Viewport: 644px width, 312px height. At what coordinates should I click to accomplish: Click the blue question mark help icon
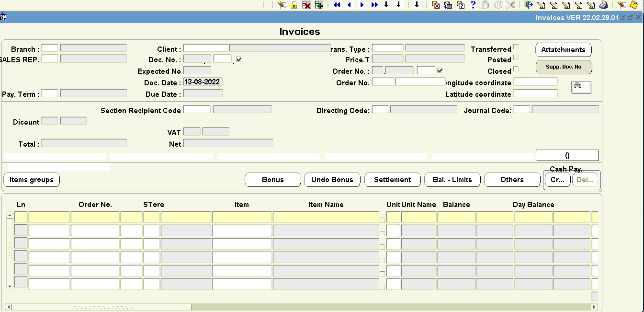[x=473, y=5]
